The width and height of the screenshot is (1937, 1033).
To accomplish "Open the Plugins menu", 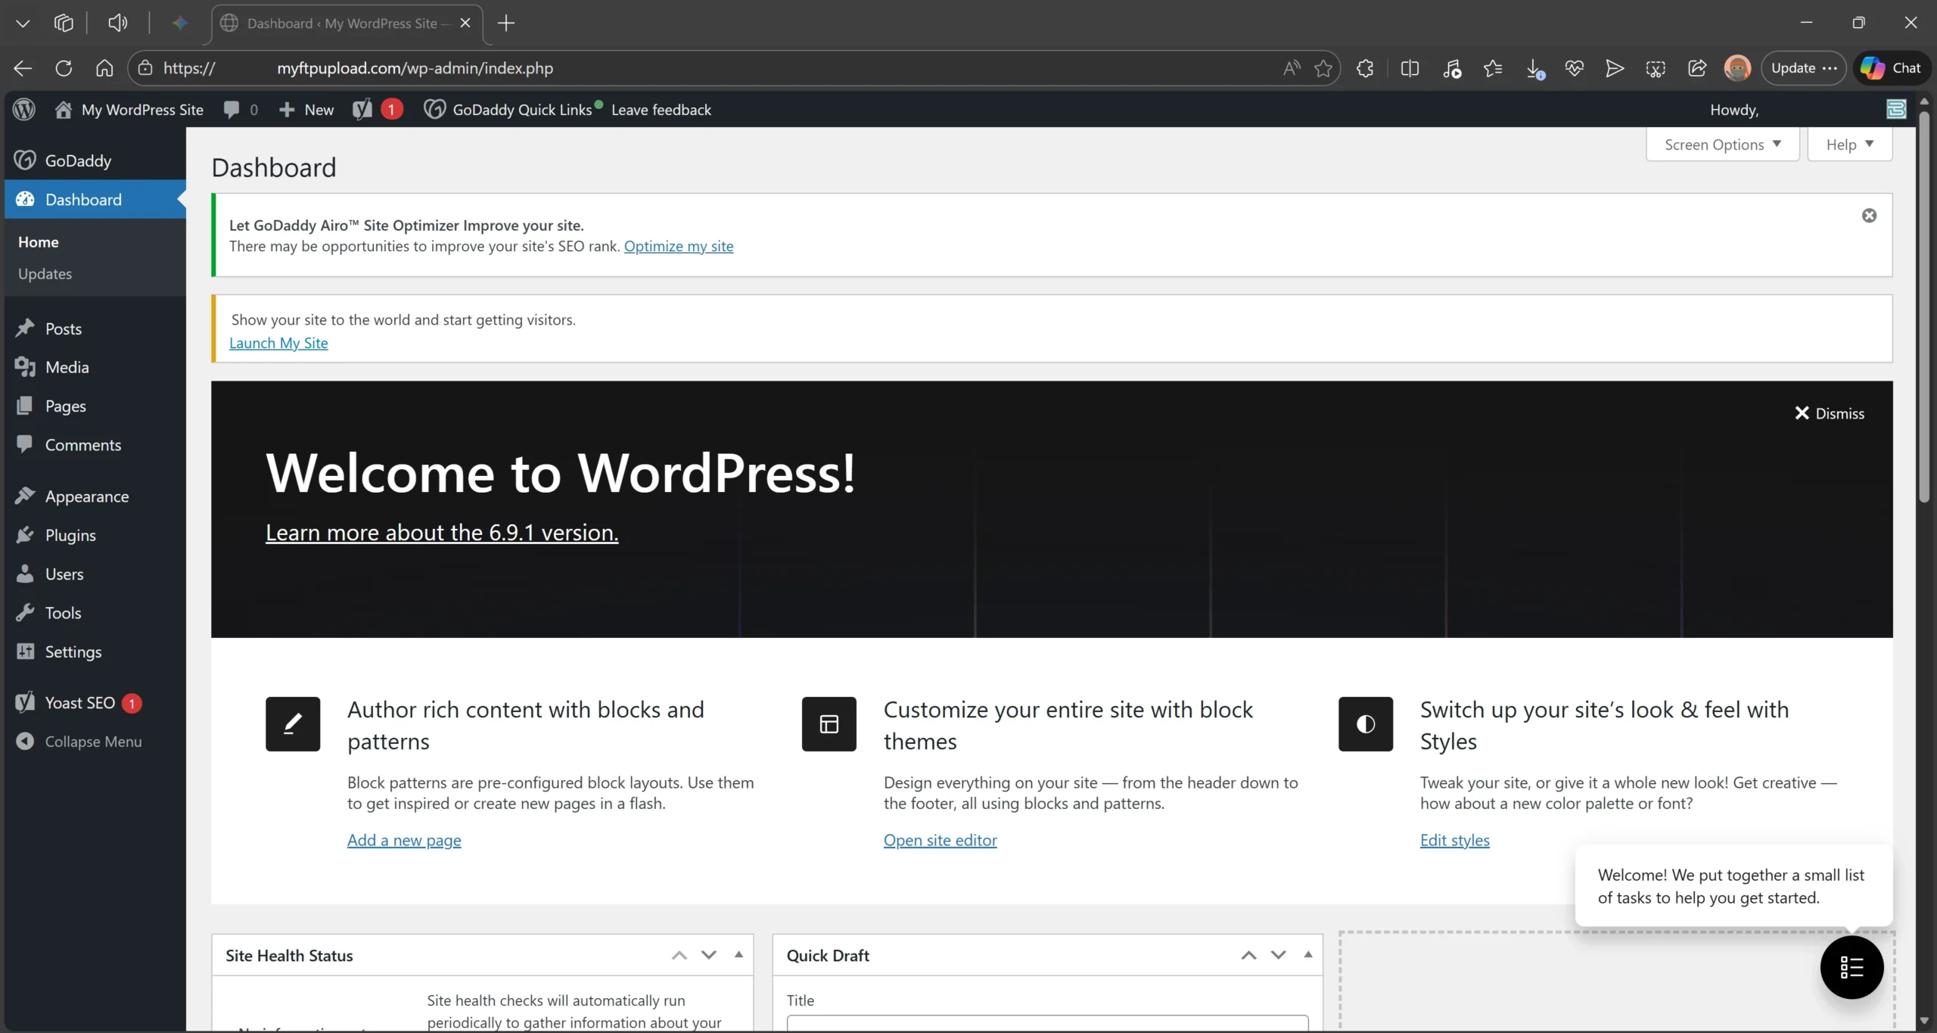I will click(94, 535).
